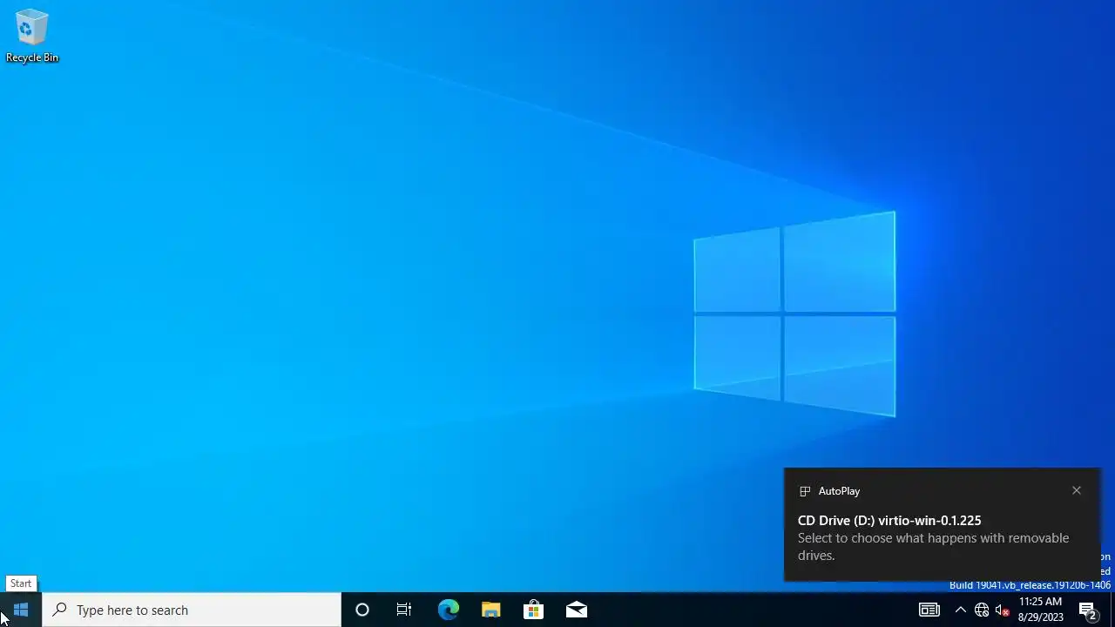The height and width of the screenshot is (627, 1115).
Task: Open Cortana circle icon
Action: [x=362, y=610]
